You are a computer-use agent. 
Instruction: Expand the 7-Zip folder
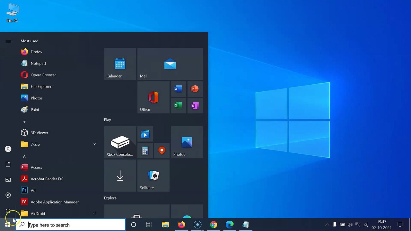[58, 144]
